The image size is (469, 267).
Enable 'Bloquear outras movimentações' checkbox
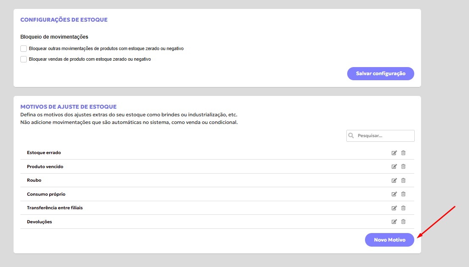point(24,49)
